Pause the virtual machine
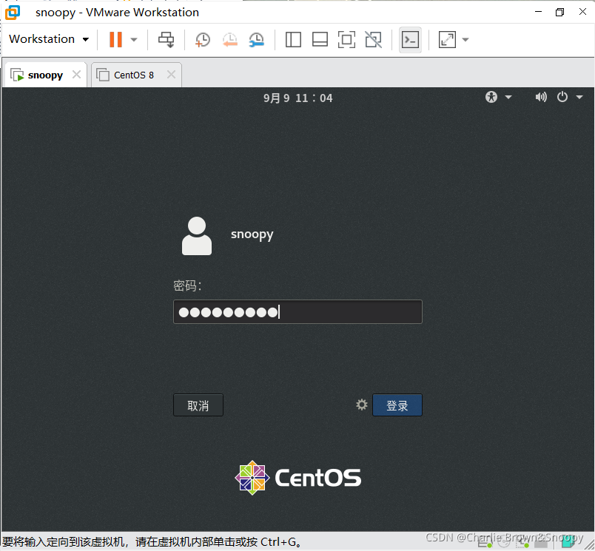The height and width of the screenshot is (551, 595). pos(115,39)
